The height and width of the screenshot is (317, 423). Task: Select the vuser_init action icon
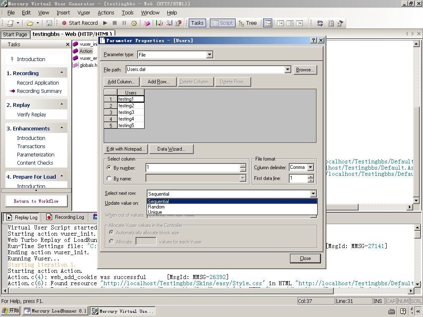76,44
